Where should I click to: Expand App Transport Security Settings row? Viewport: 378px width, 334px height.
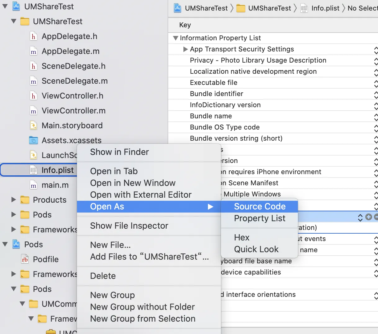186,49
